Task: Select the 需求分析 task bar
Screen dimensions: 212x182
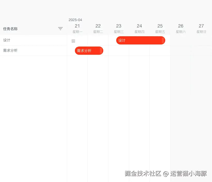Action: click(x=88, y=51)
